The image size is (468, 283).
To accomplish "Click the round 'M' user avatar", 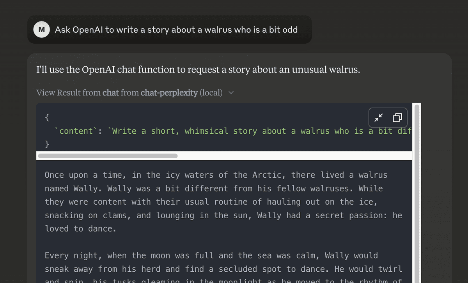I will click(41, 30).
